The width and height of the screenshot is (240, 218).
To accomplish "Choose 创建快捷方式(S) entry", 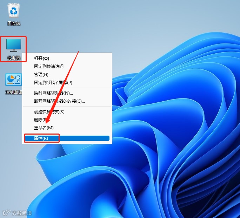I will coord(67,111).
